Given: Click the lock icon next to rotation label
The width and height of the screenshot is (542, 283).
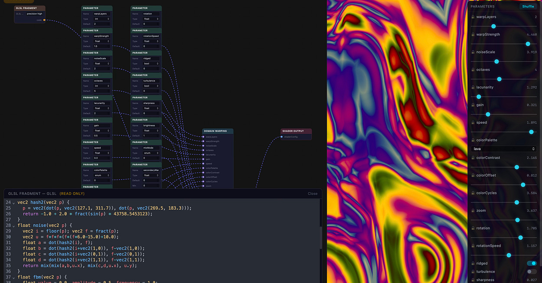Looking at the screenshot, I should coord(473,228).
